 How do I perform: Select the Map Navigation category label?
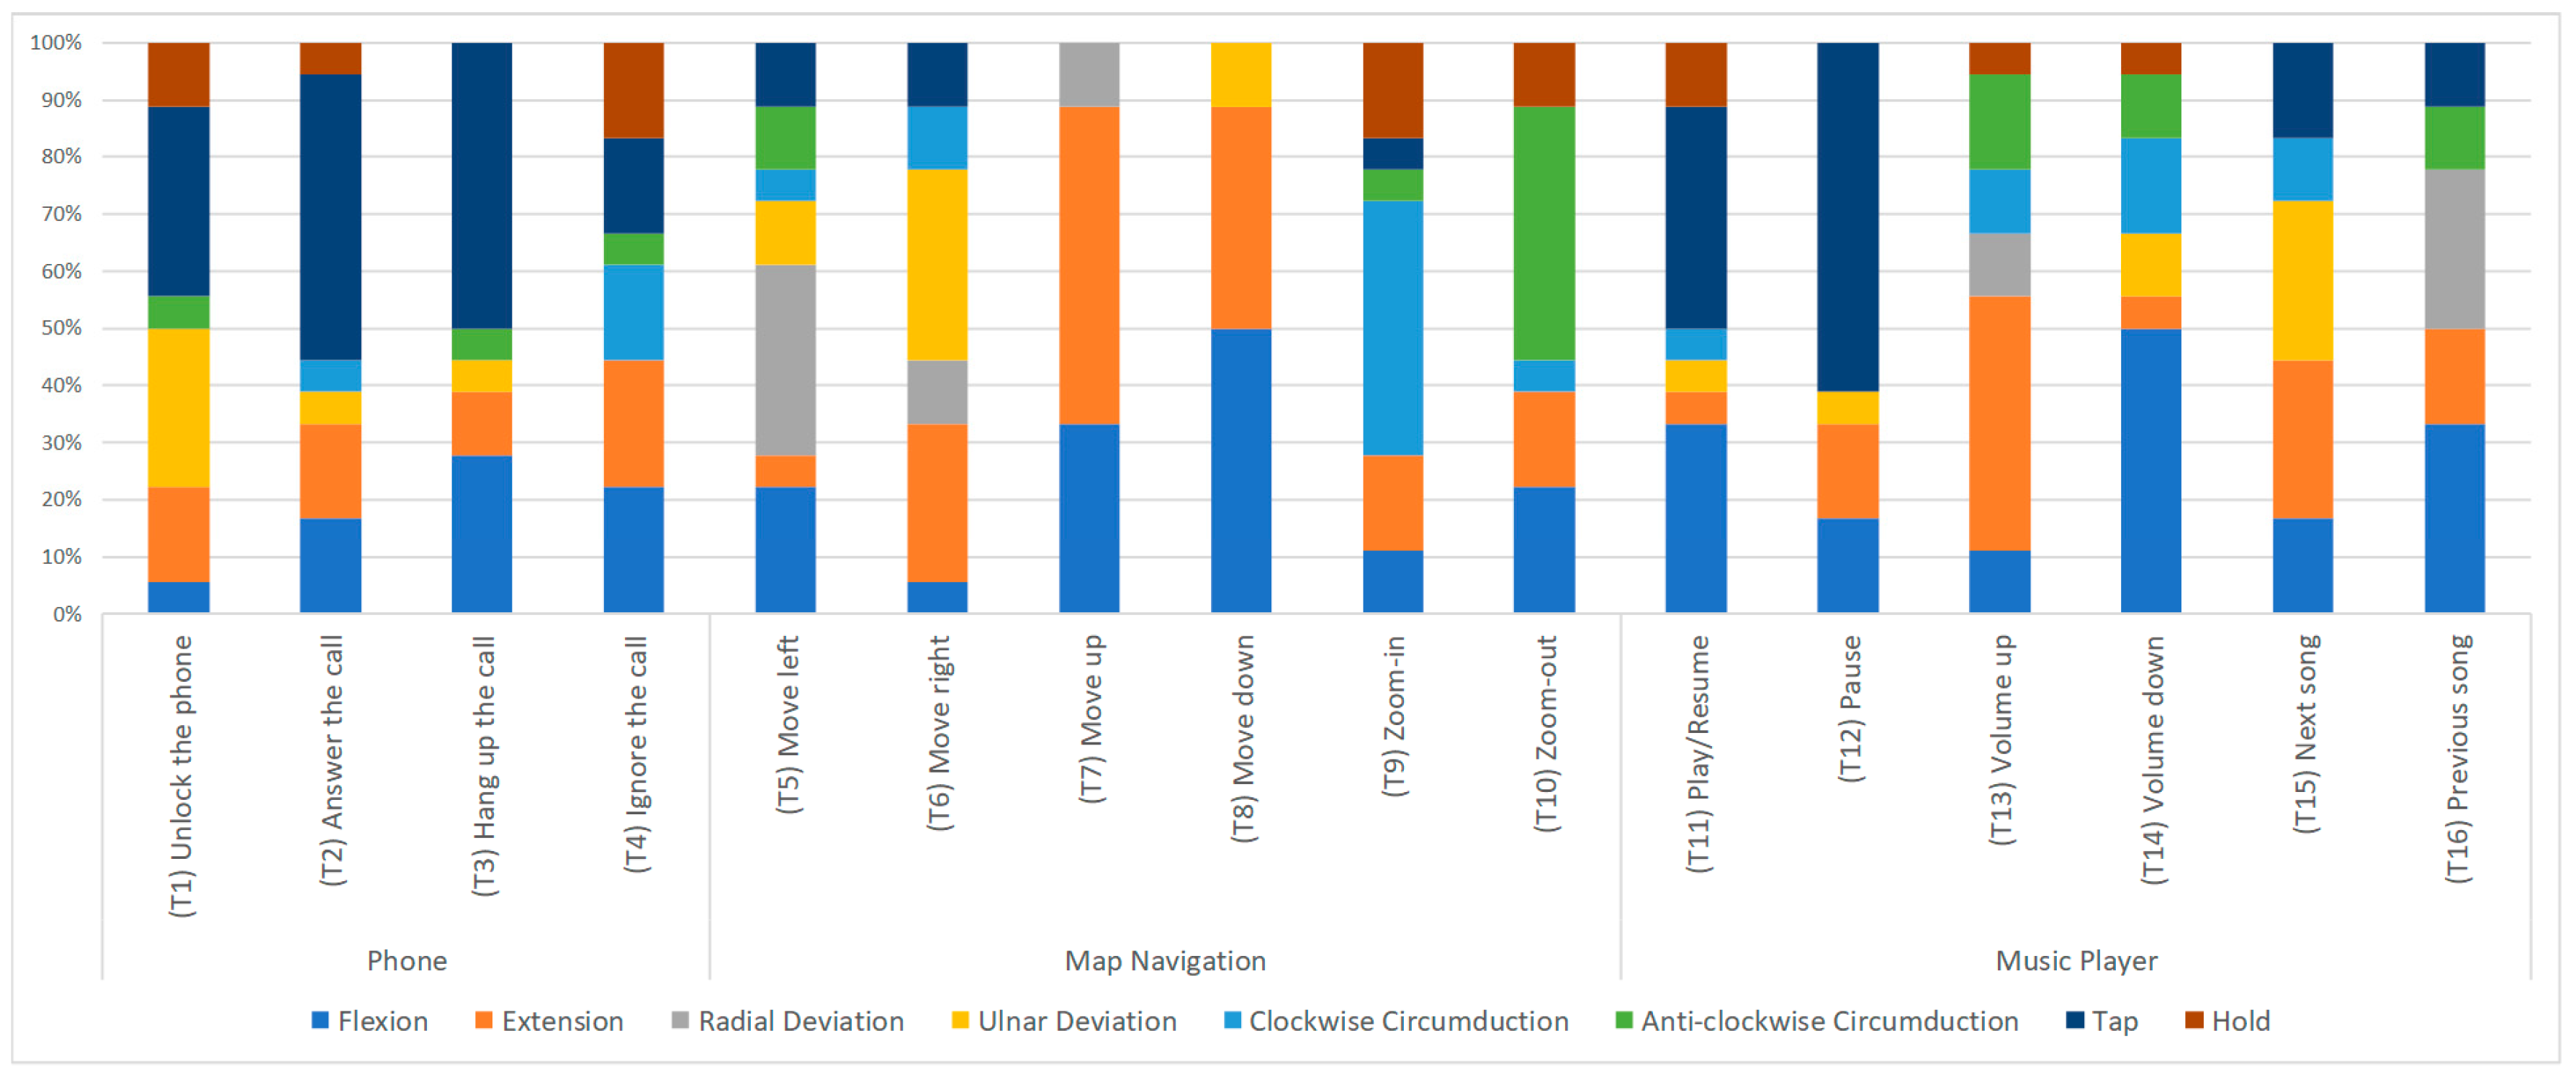click(1165, 960)
